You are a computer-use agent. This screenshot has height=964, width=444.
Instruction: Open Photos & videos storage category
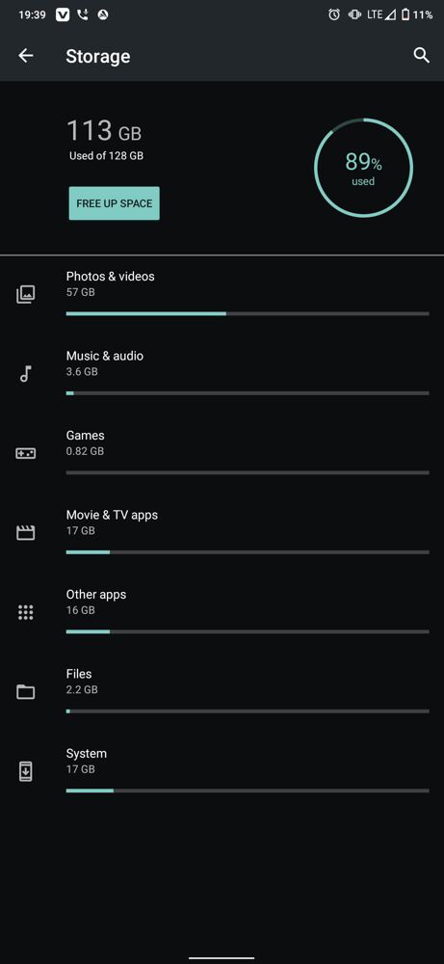click(x=222, y=294)
